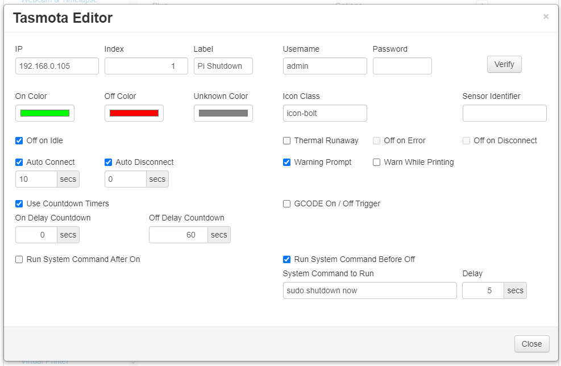Toggle the Auto Connect checkbox
561x366 pixels.
tap(19, 162)
